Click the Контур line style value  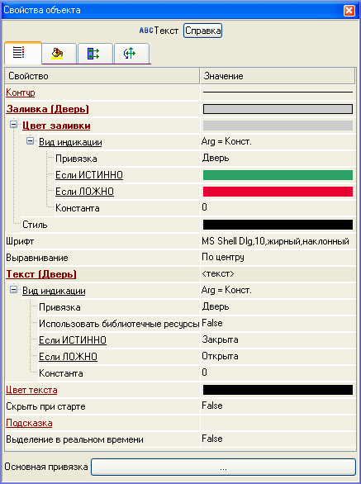click(278, 92)
